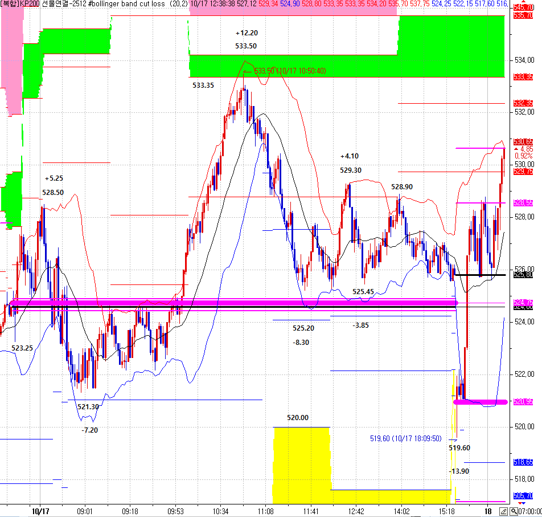This screenshot has width=542, height=517.
Task: Click the [복합]KP200 chart title label
Action: tap(20, 4)
